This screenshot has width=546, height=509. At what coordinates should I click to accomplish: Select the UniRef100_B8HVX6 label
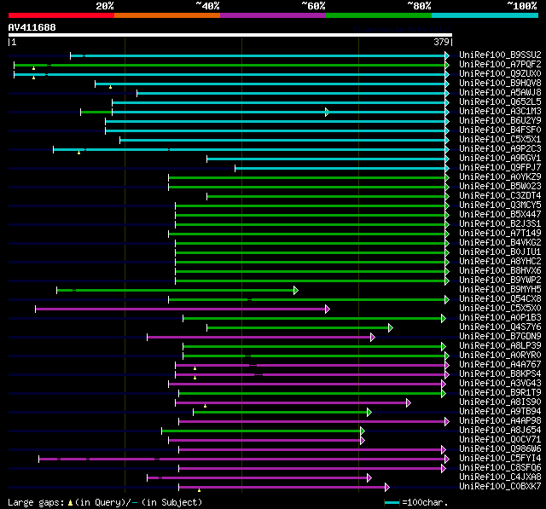click(500, 271)
